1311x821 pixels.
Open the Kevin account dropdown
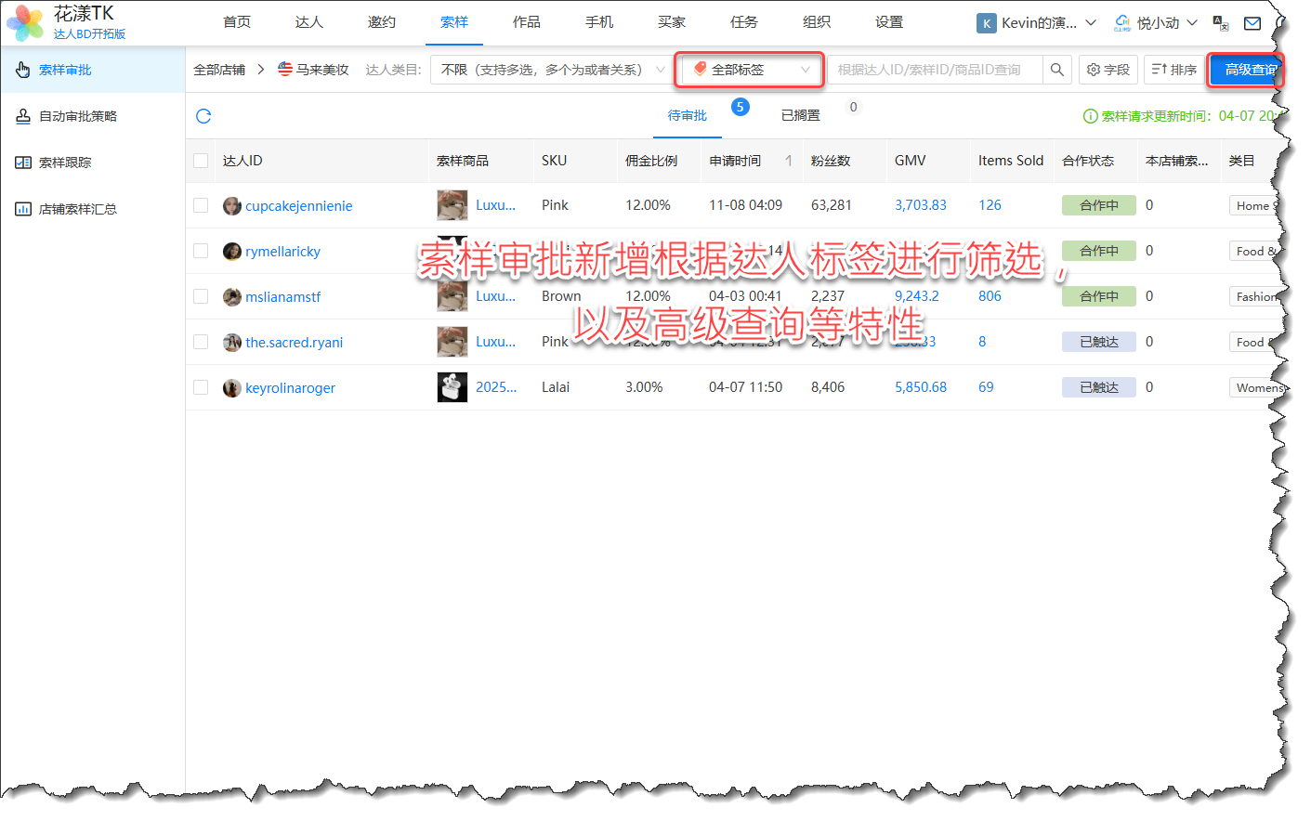pos(1037,23)
